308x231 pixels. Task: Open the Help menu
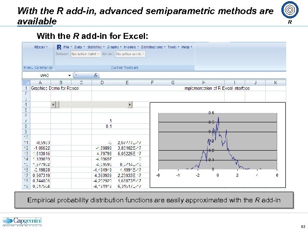pos(187,47)
